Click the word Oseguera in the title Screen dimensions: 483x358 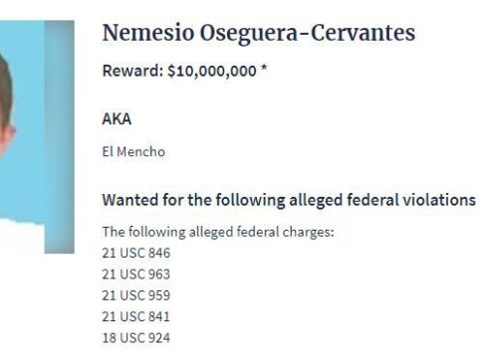248,34
